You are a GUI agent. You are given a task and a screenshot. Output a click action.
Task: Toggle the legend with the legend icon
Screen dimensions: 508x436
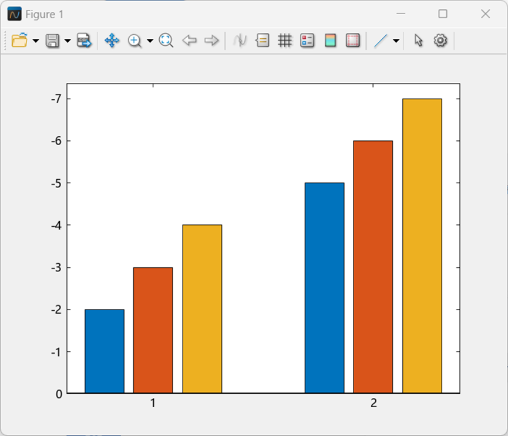307,41
